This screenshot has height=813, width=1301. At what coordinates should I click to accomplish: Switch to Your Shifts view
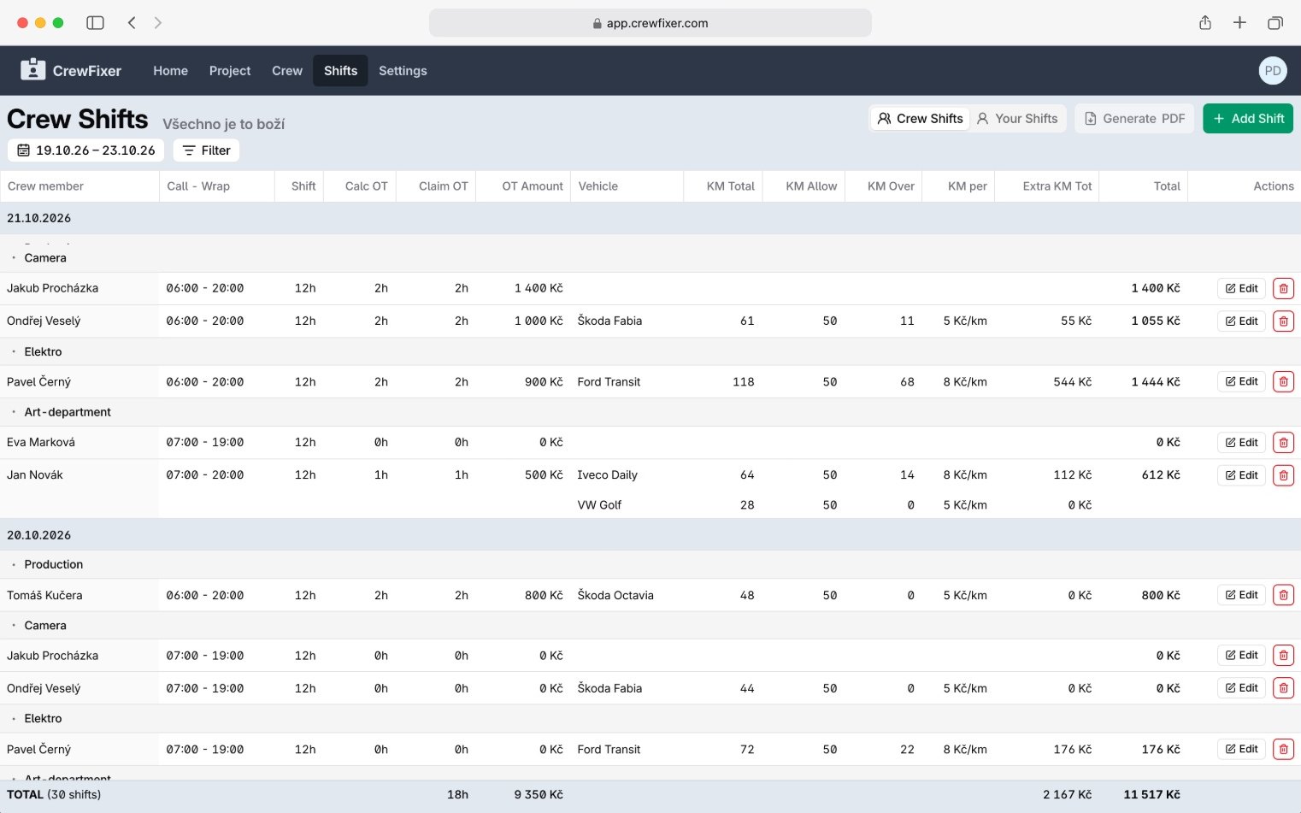[1017, 119]
